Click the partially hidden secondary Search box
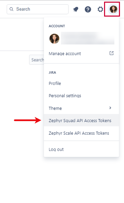This screenshot has width=124, height=203. (37, 60)
